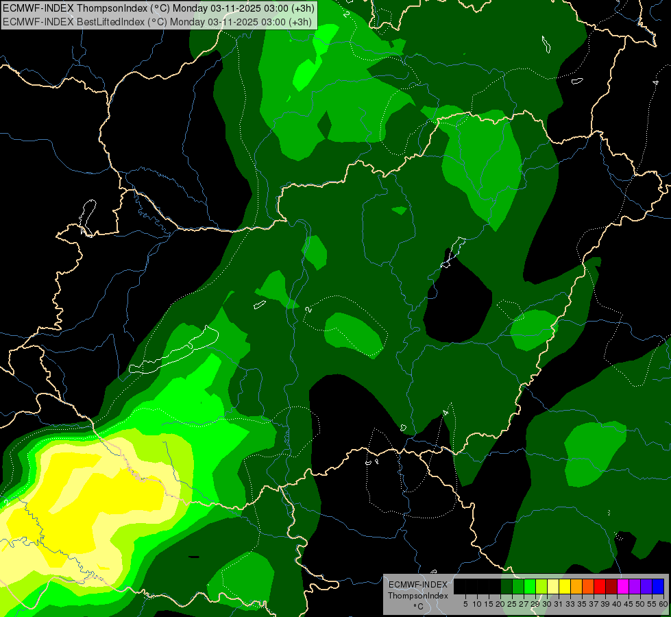Click 'ThompsonIndex' label in the legend box

click(418, 596)
